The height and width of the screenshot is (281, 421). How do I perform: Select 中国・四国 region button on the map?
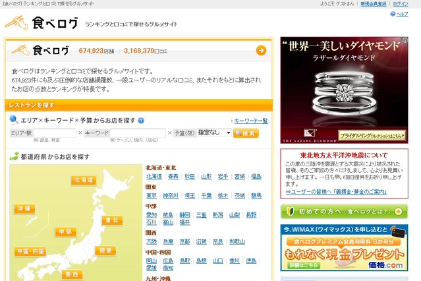pos(30,252)
